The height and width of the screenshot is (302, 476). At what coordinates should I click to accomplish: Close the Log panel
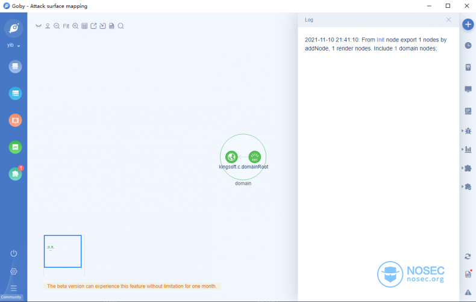coord(448,20)
